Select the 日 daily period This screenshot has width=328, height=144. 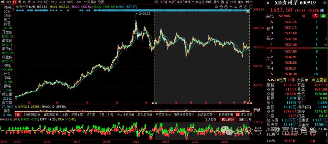(x=14, y=2)
